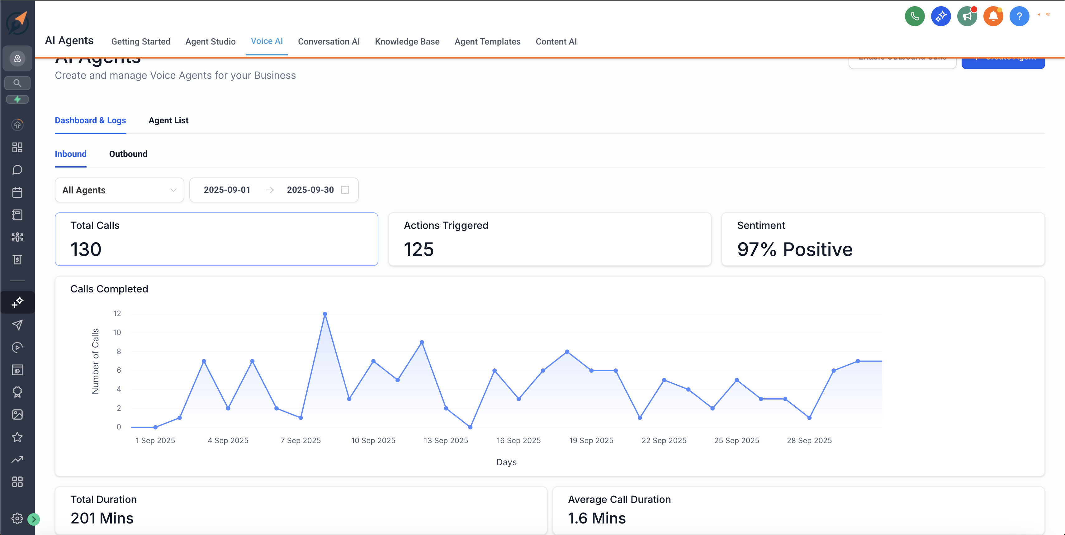Click the Total Calls summary card
Screen dimensions: 1065x535
coord(216,239)
